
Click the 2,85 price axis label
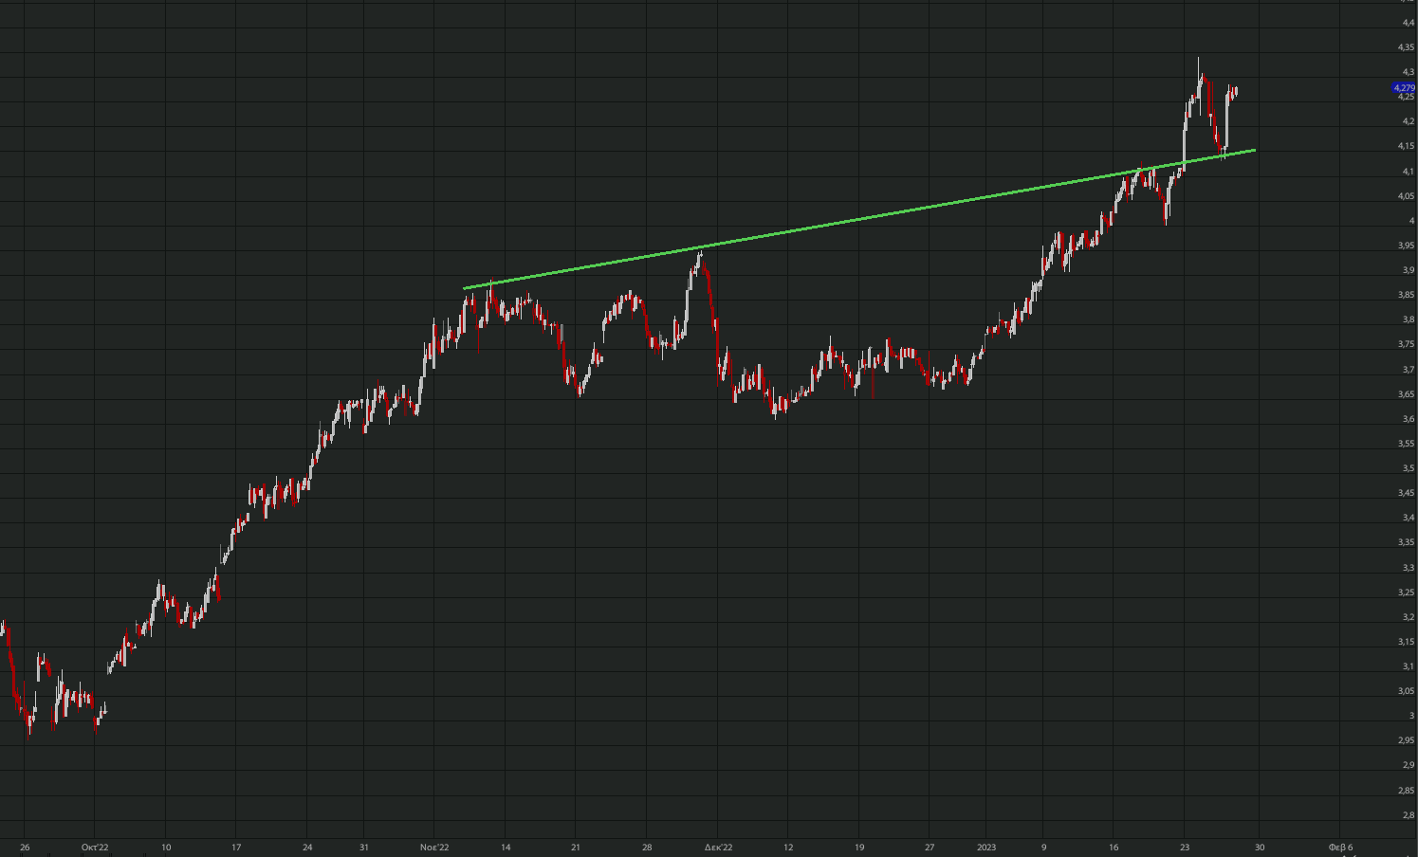(x=1407, y=791)
